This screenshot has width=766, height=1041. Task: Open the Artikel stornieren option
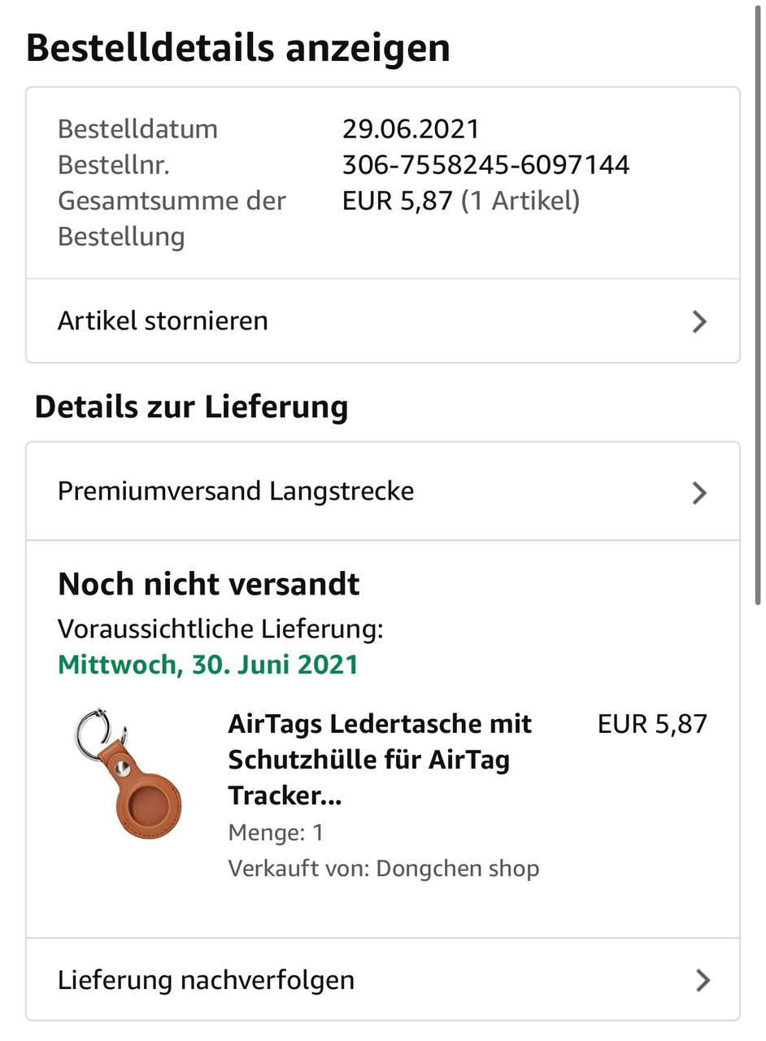tap(163, 320)
